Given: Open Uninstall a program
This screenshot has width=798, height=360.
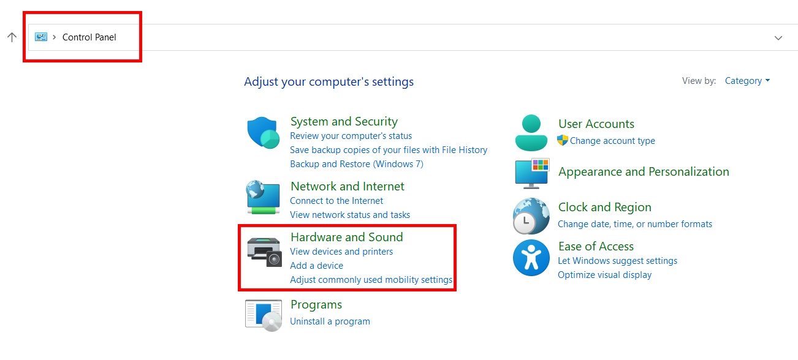Looking at the screenshot, I should 330,321.
